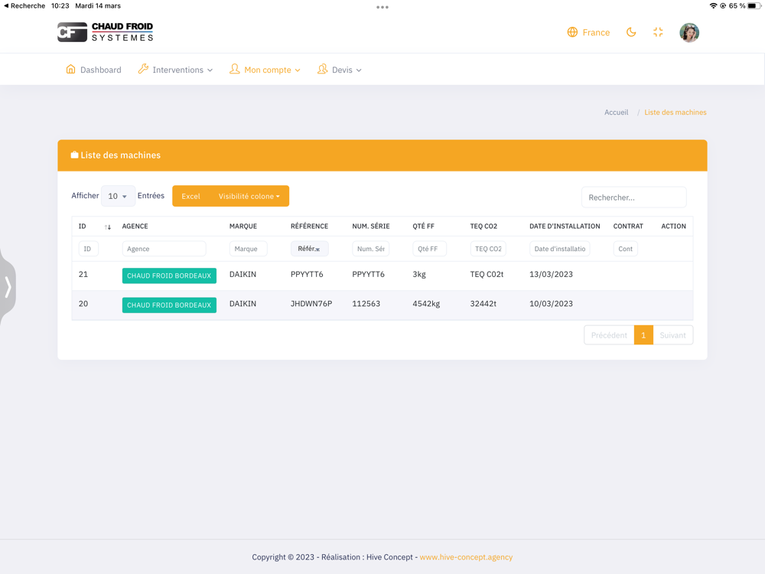Sort by ID using the arrows icon
The height and width of the screenshot is (574, 765).
click(x=108, y=227)
